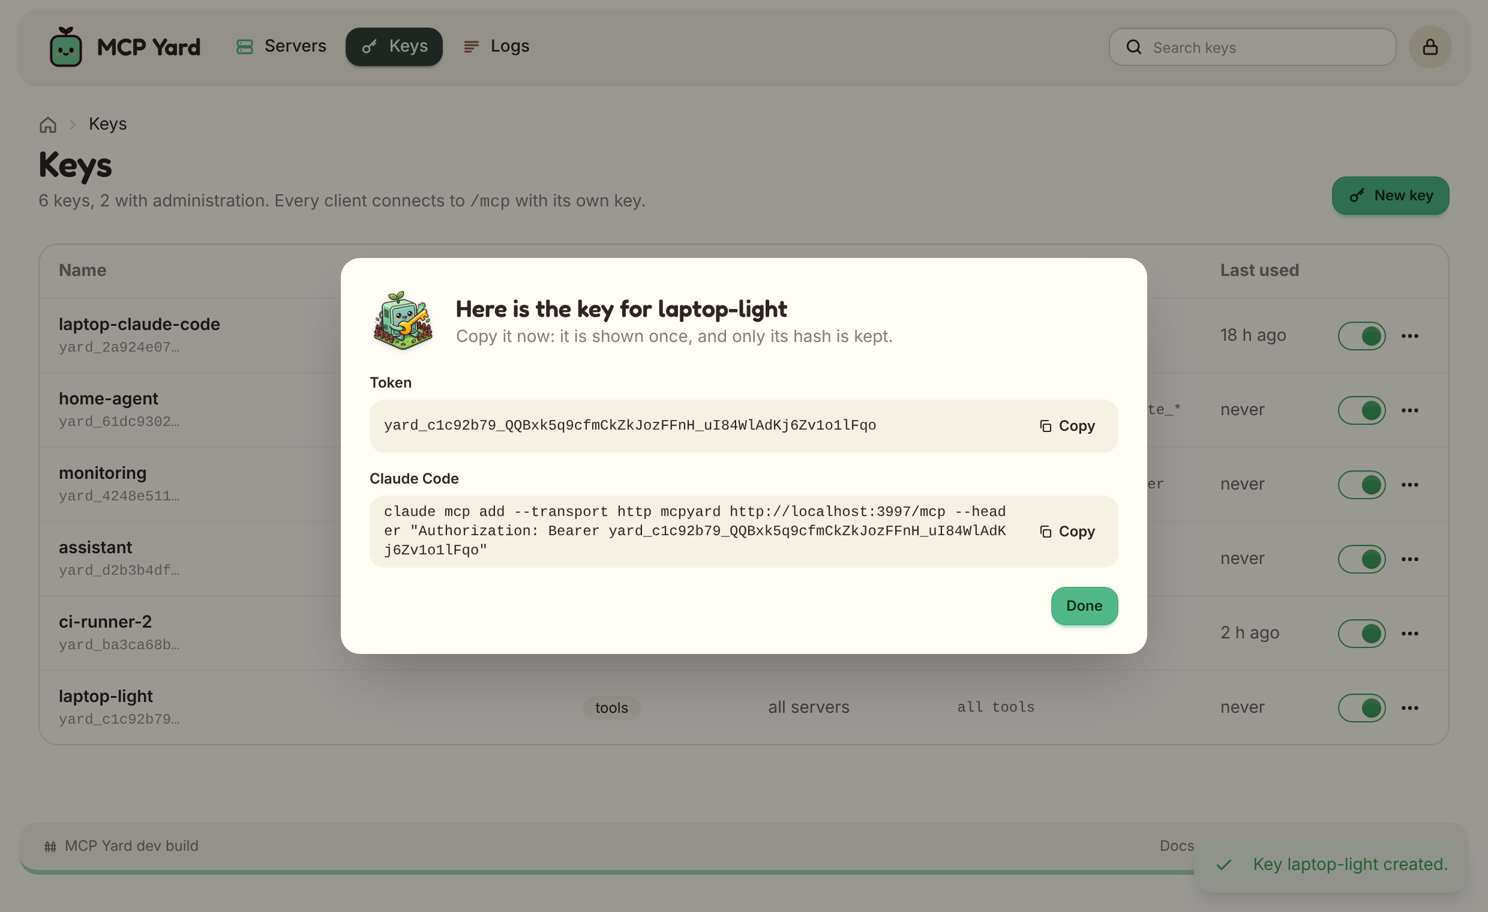Click the laptop-light key name
This screenshot has width=1488, height=912.
106,696
